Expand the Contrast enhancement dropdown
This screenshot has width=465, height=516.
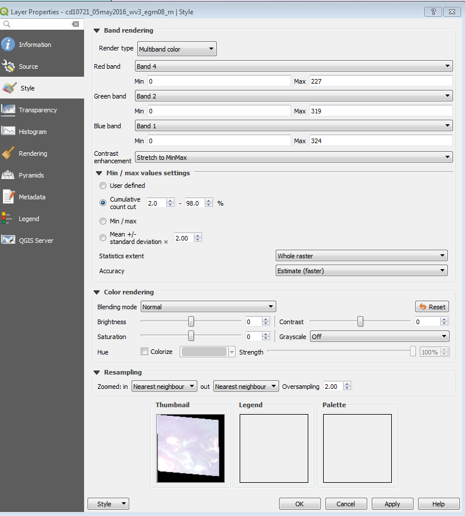pos(293,157)
